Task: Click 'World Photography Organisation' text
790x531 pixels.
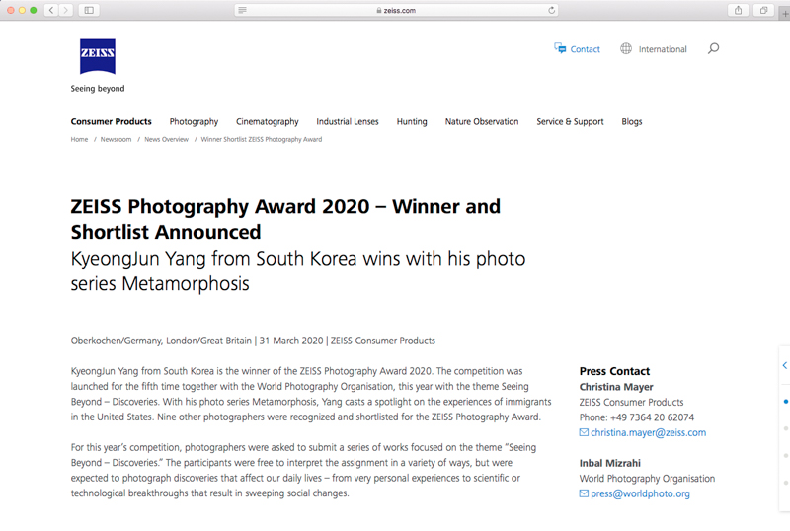Action: pos(647,479)
